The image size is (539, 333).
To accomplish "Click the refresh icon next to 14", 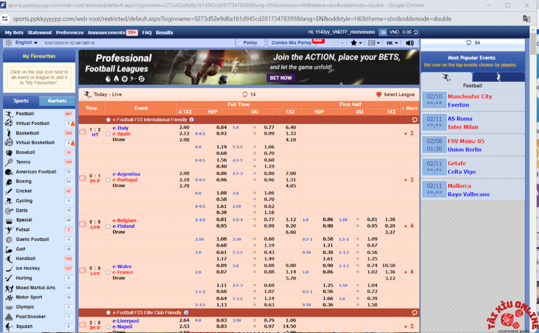I will 245,94.
